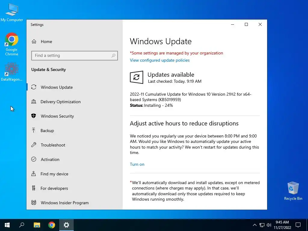
Task: Open For developers settings
Action: tap(54, 188)
